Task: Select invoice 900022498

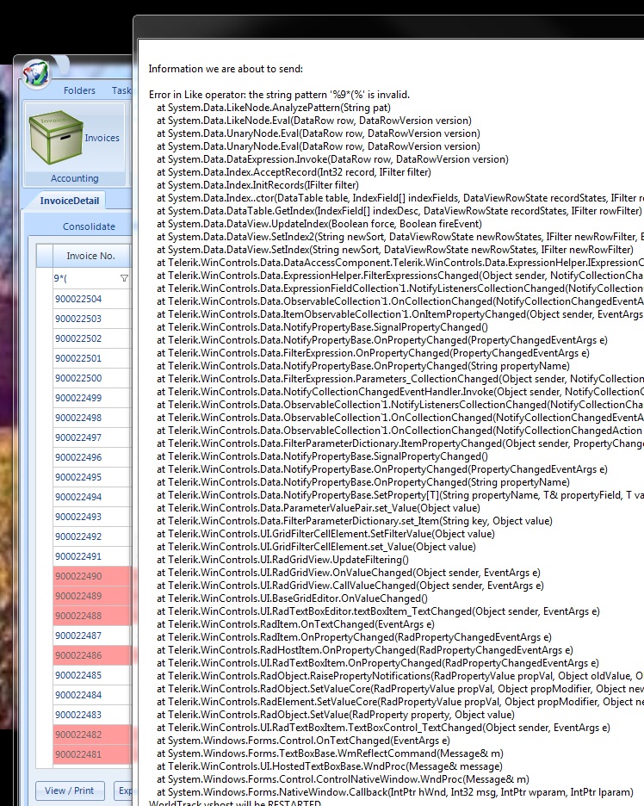Action: [x=91, y=418]
